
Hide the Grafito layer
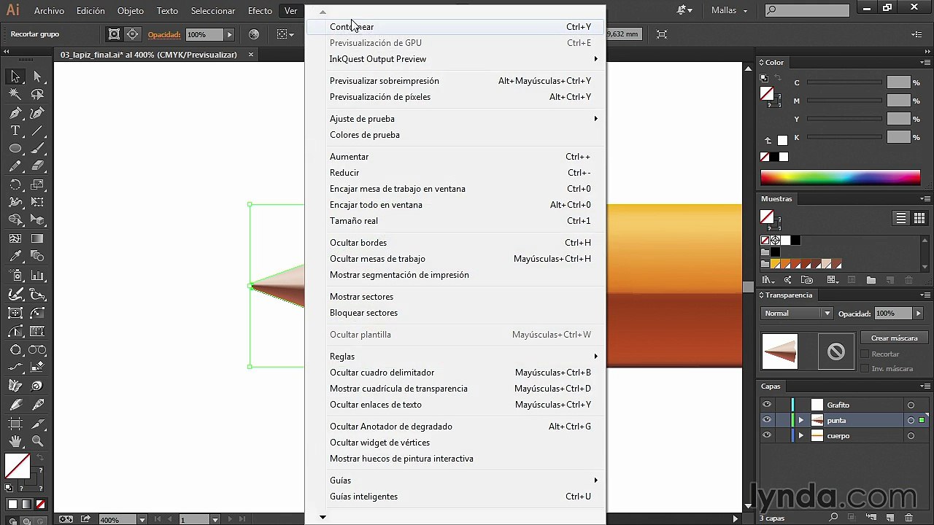(767, 405)
